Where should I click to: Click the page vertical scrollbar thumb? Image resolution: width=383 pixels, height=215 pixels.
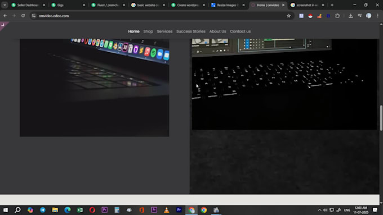point(381,118)
